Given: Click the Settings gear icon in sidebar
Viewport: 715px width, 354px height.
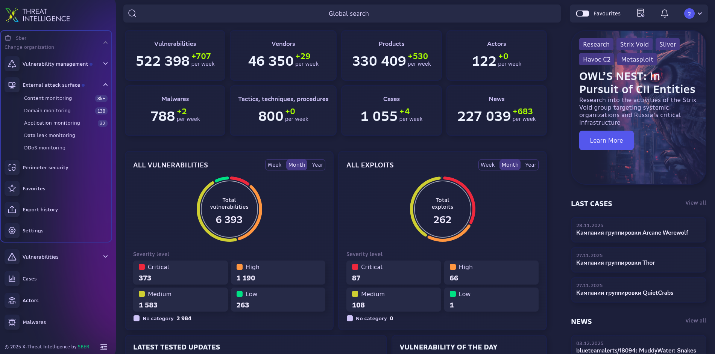Looking at the screenshot, I should [12, 230].
